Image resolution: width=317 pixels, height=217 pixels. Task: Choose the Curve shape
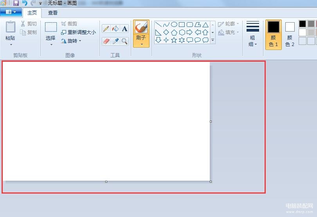click(x=166, y=25)
